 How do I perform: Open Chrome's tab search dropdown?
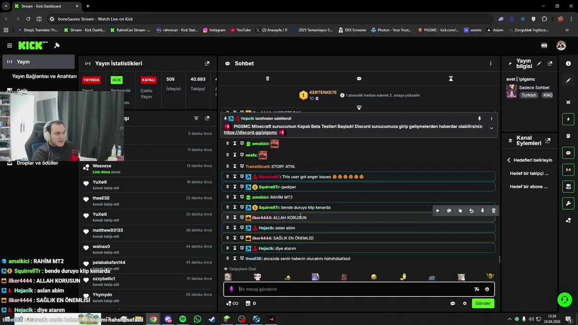[6, 6]
